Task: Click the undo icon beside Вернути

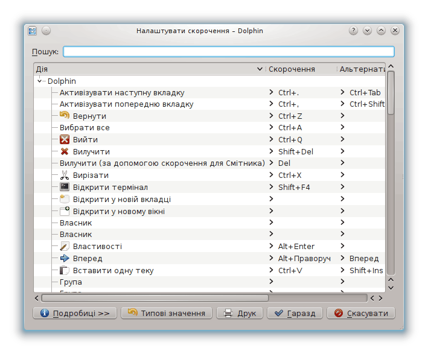Action: 65,116
